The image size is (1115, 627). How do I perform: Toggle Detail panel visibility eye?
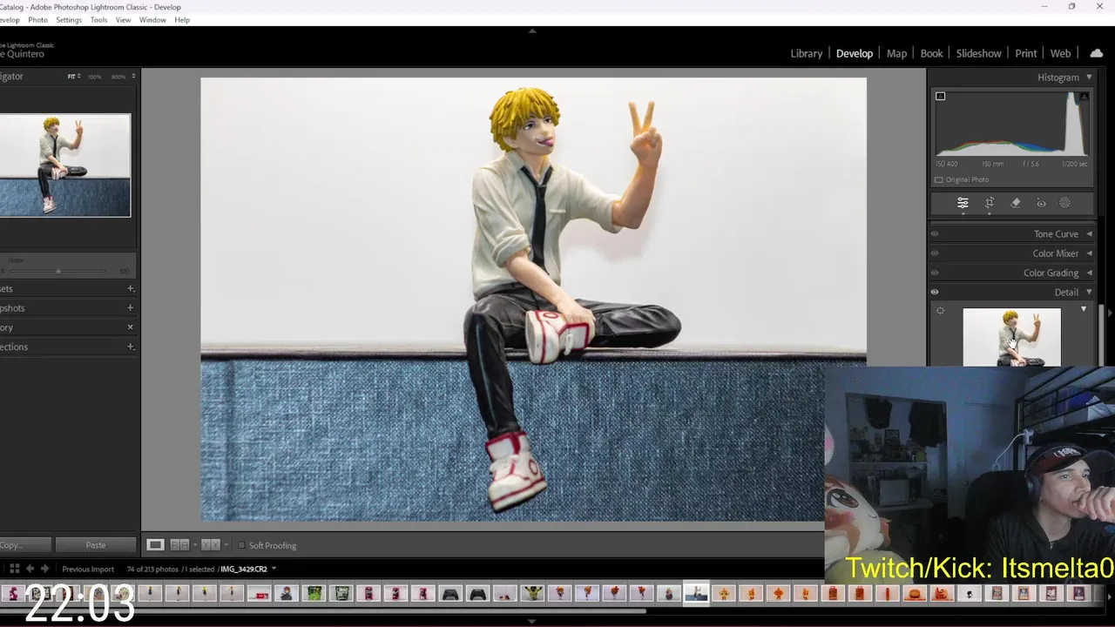pos(935,293)
